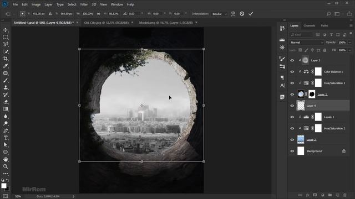Select the Quick Selection tool

point(6,51)
